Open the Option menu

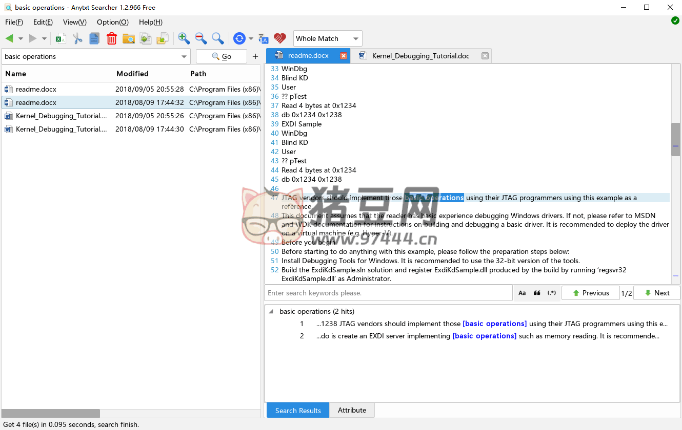[x=112, y=22]
